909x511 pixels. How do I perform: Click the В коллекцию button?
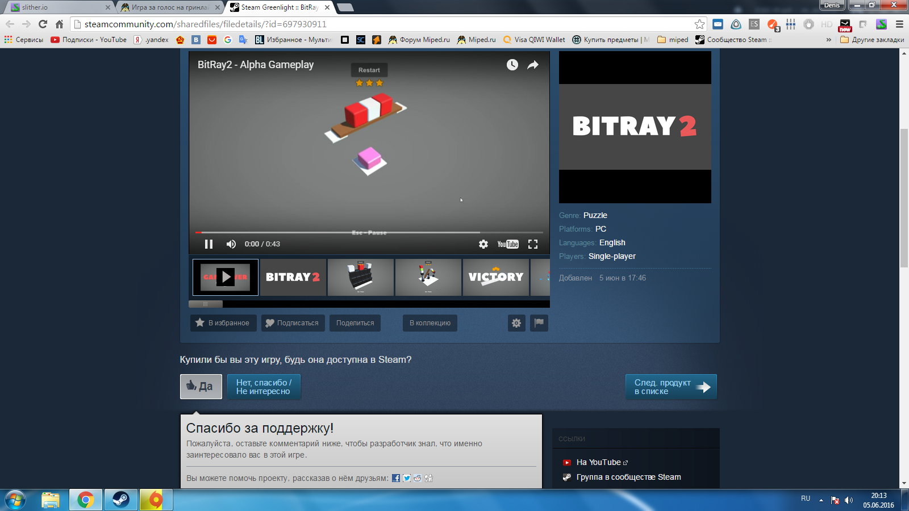point(430,323)
